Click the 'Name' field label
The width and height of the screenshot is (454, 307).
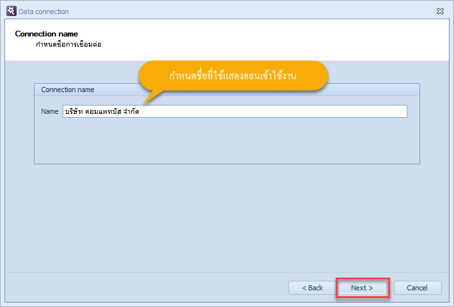coord(49,111)
